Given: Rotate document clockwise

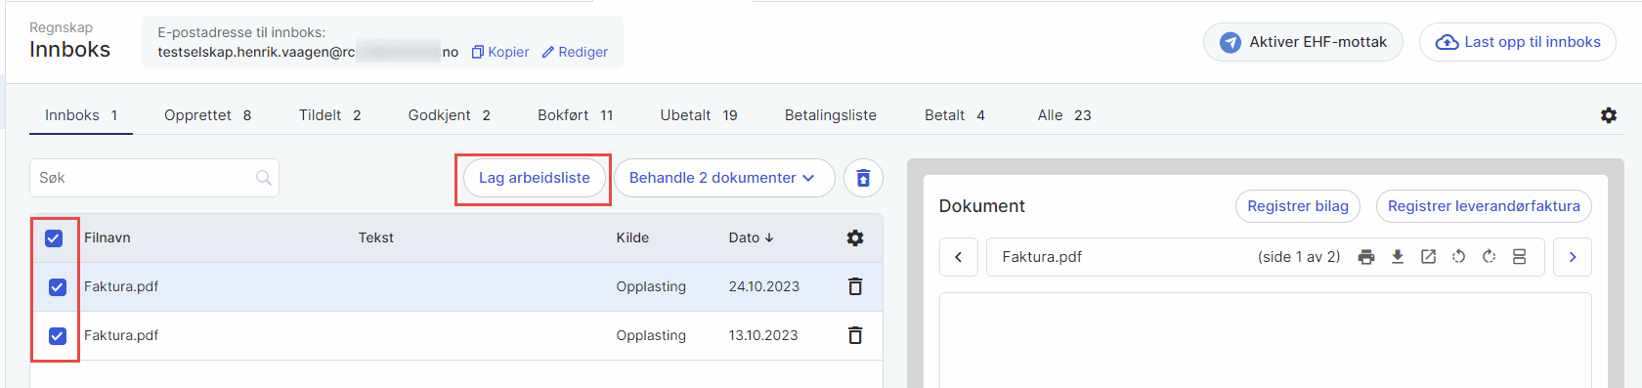Looking at the screenshot, I should (1489, 257).
